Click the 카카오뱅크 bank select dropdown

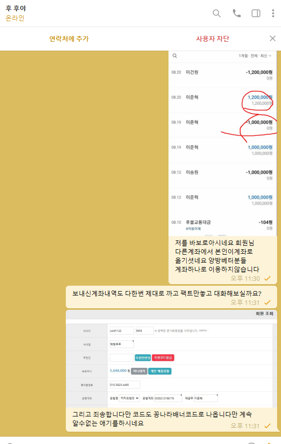pos(129,398)
